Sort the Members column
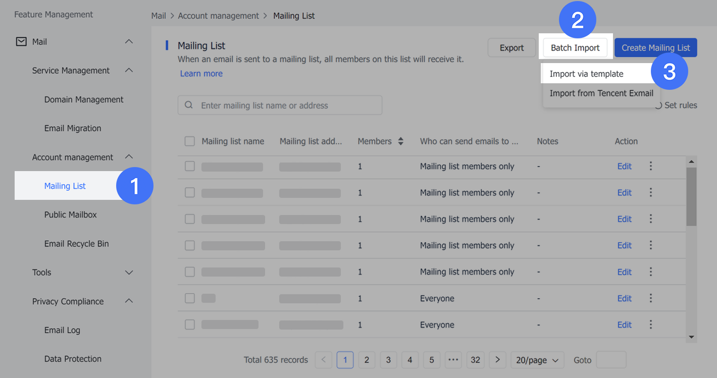 pos(400,141)
